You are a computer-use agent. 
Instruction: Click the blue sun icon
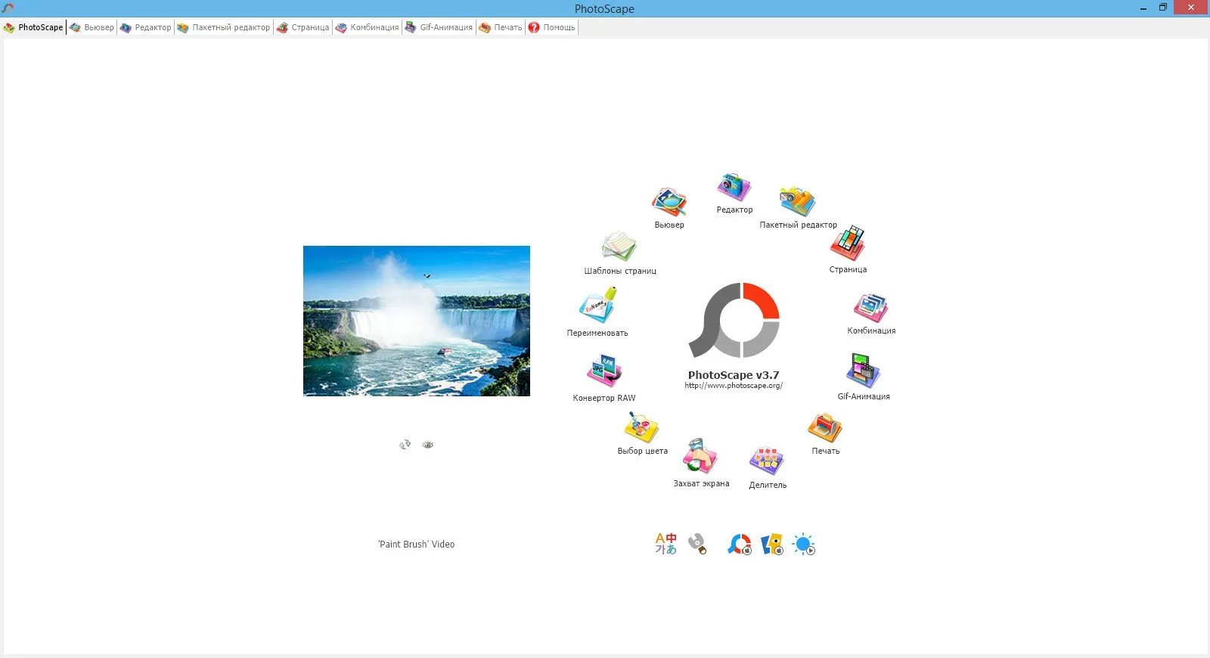pos(803,545)
